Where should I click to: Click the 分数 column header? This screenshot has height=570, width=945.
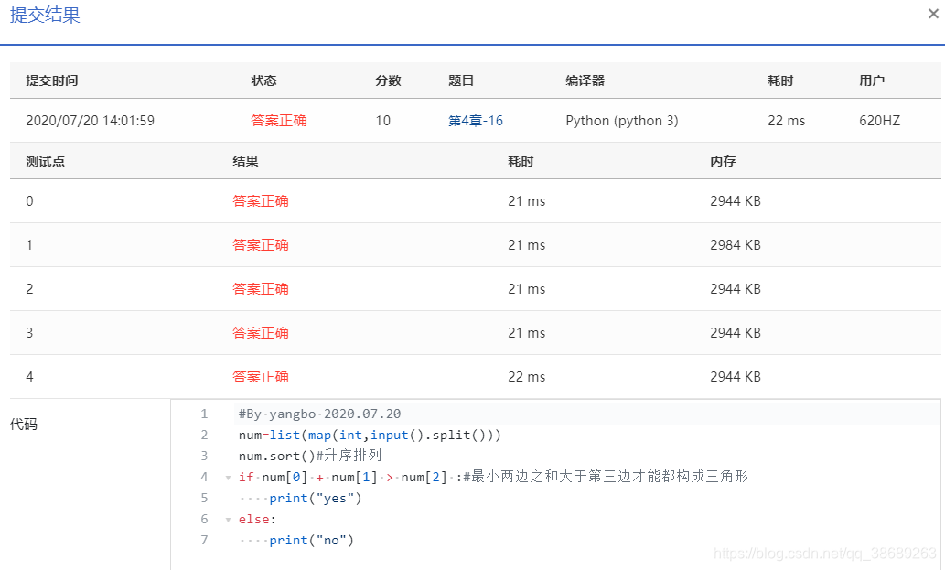tap(388, 81)
